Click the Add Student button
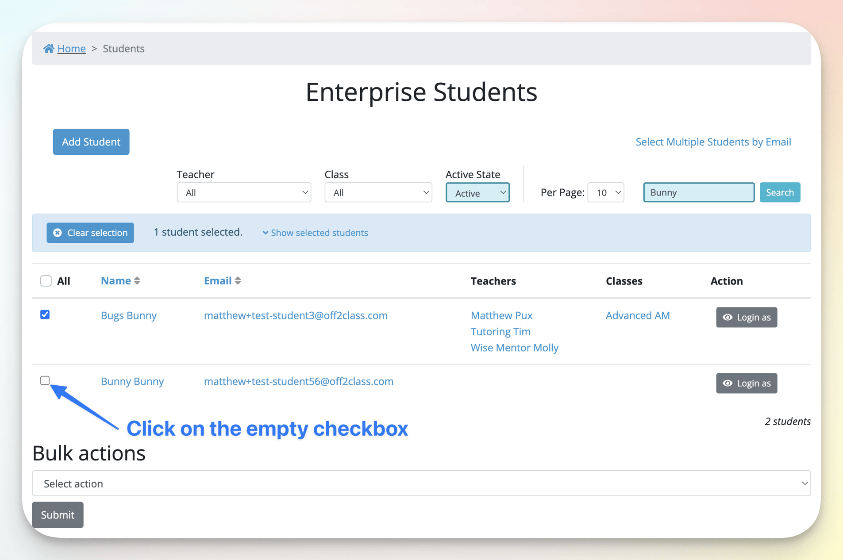The width and height of the screenshot is (843, 560). click(x=91, y=142)
